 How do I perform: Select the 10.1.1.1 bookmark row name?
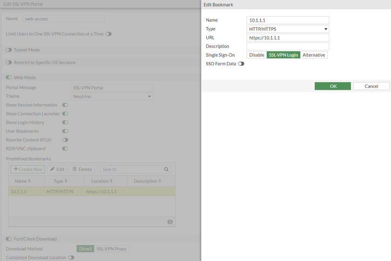[18, 191]
